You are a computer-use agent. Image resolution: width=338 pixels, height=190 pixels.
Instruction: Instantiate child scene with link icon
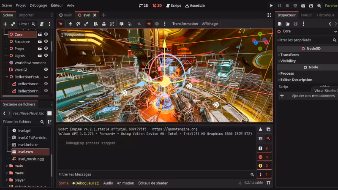pos(13,24)
